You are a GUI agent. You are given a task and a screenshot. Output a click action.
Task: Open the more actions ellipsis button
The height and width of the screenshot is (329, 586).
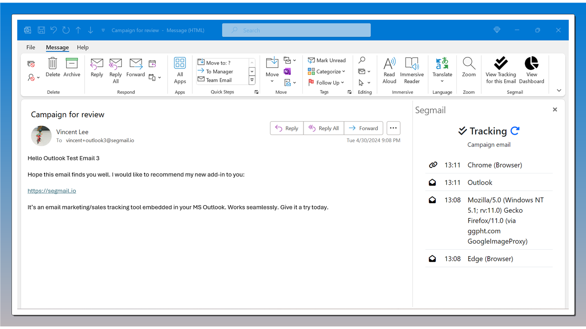pos(393,128)
